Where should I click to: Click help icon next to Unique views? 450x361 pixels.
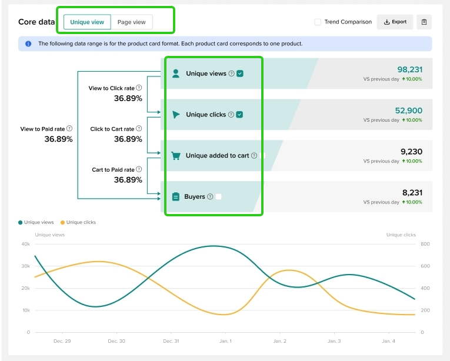click(x=231, y=73)
